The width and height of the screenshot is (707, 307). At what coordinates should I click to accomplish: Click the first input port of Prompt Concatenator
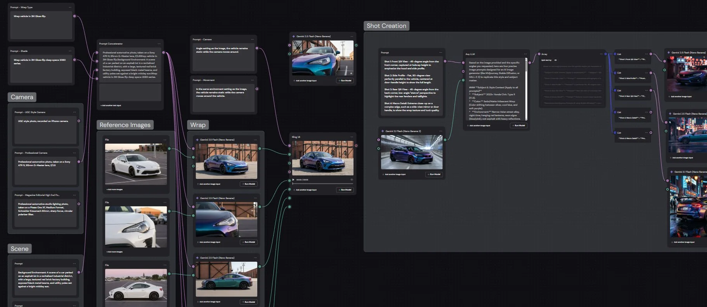[97, 53]
